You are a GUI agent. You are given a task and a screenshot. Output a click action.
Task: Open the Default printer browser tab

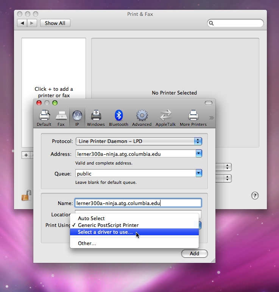click(x=44, y=118)
